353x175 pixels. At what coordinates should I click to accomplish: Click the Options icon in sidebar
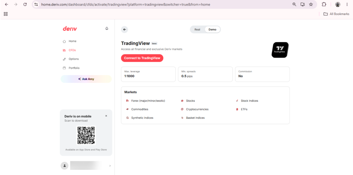tap(64, 59)
